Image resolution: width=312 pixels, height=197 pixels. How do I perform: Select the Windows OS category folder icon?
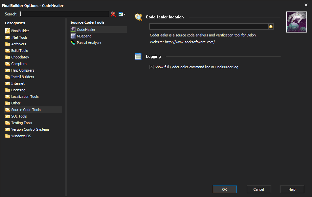coord(8,136)
